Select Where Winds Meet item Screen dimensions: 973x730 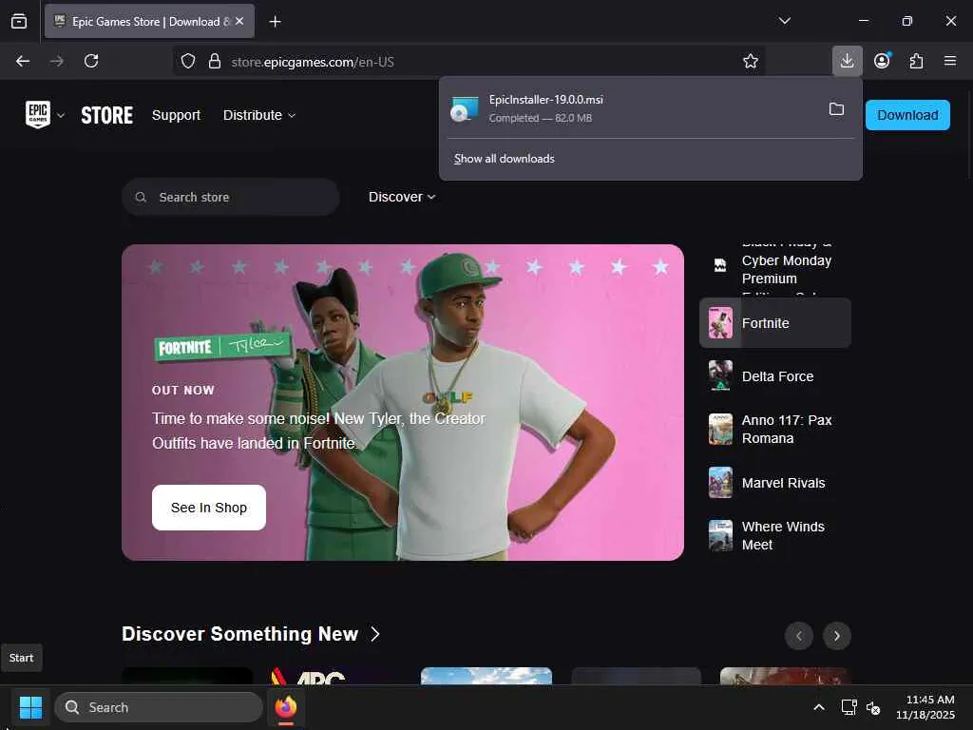click(x=775, y=536)
